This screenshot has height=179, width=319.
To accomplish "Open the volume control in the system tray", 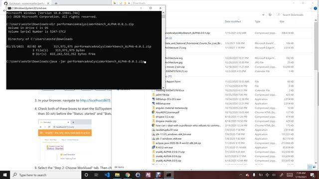I will point(274,175).
